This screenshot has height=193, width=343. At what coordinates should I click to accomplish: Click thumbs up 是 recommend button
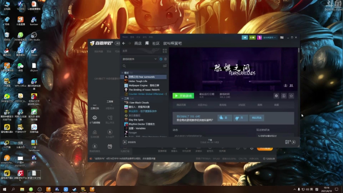[225, 118]
